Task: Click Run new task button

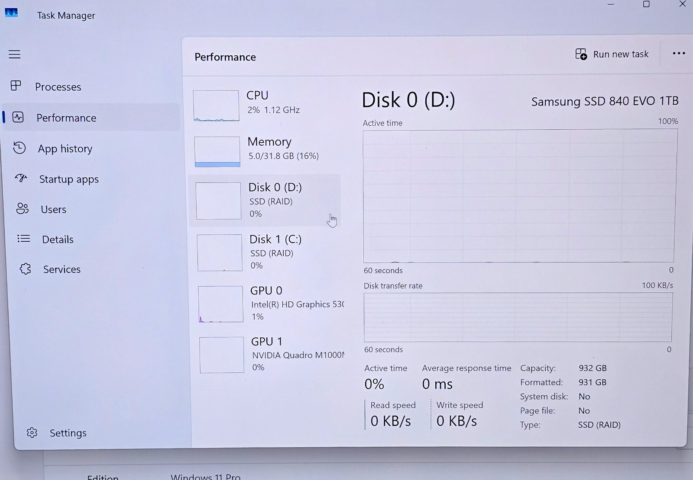Action: [612, 54]
